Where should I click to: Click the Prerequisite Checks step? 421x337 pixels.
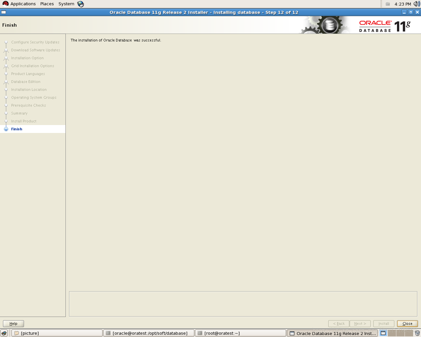pyautogui.click(x=29, y=105)
